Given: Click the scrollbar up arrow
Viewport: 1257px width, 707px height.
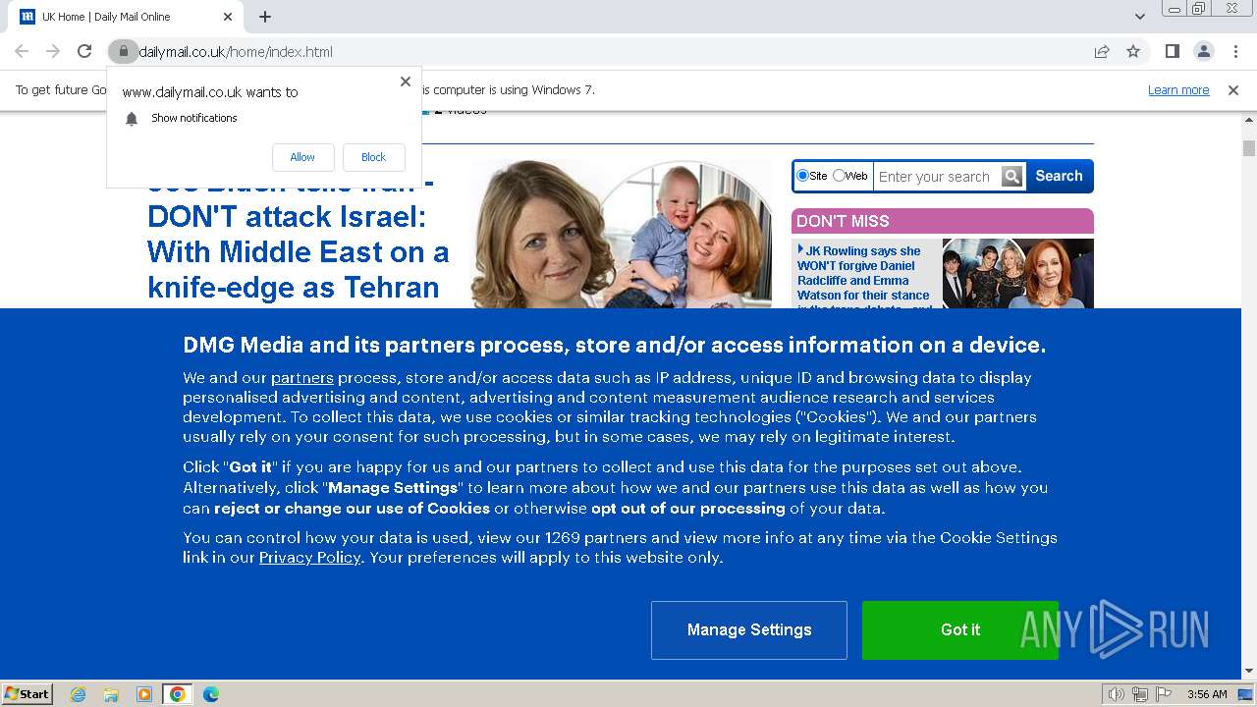Looking at the screenshot, I should click(x=1249, y=119).
